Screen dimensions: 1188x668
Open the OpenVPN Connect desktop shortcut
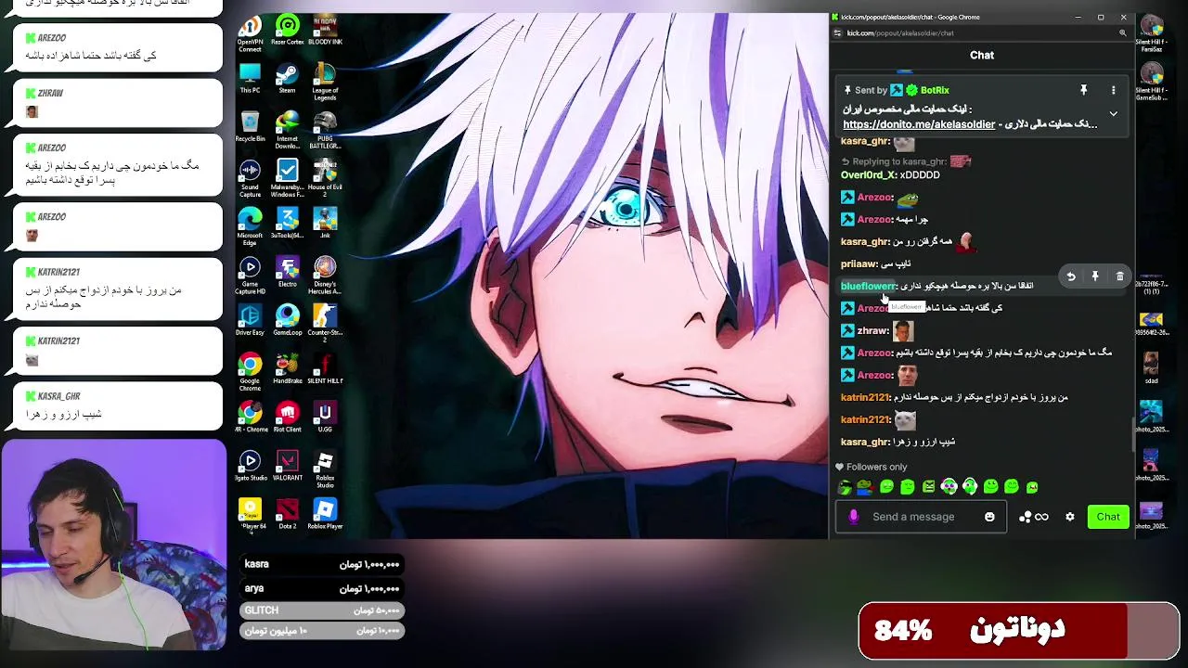250,31
